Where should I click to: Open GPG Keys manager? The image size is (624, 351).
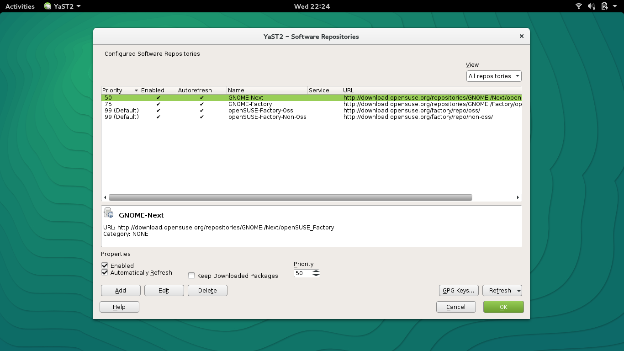[x=459, y=291]
